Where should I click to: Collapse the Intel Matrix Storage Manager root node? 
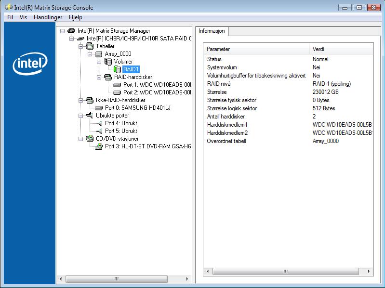[x=63, y=31]
